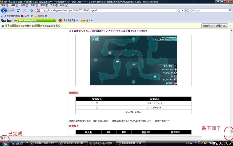Select the 红点为目标敌人 table row
This screenshot has height=146, width=233.
[134, 112]
